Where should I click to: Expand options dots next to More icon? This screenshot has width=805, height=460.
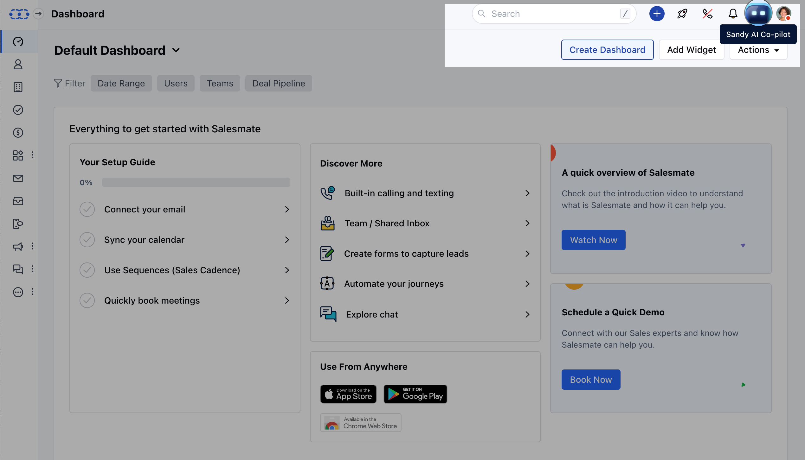pyautogui.click(x=32, y=292)
